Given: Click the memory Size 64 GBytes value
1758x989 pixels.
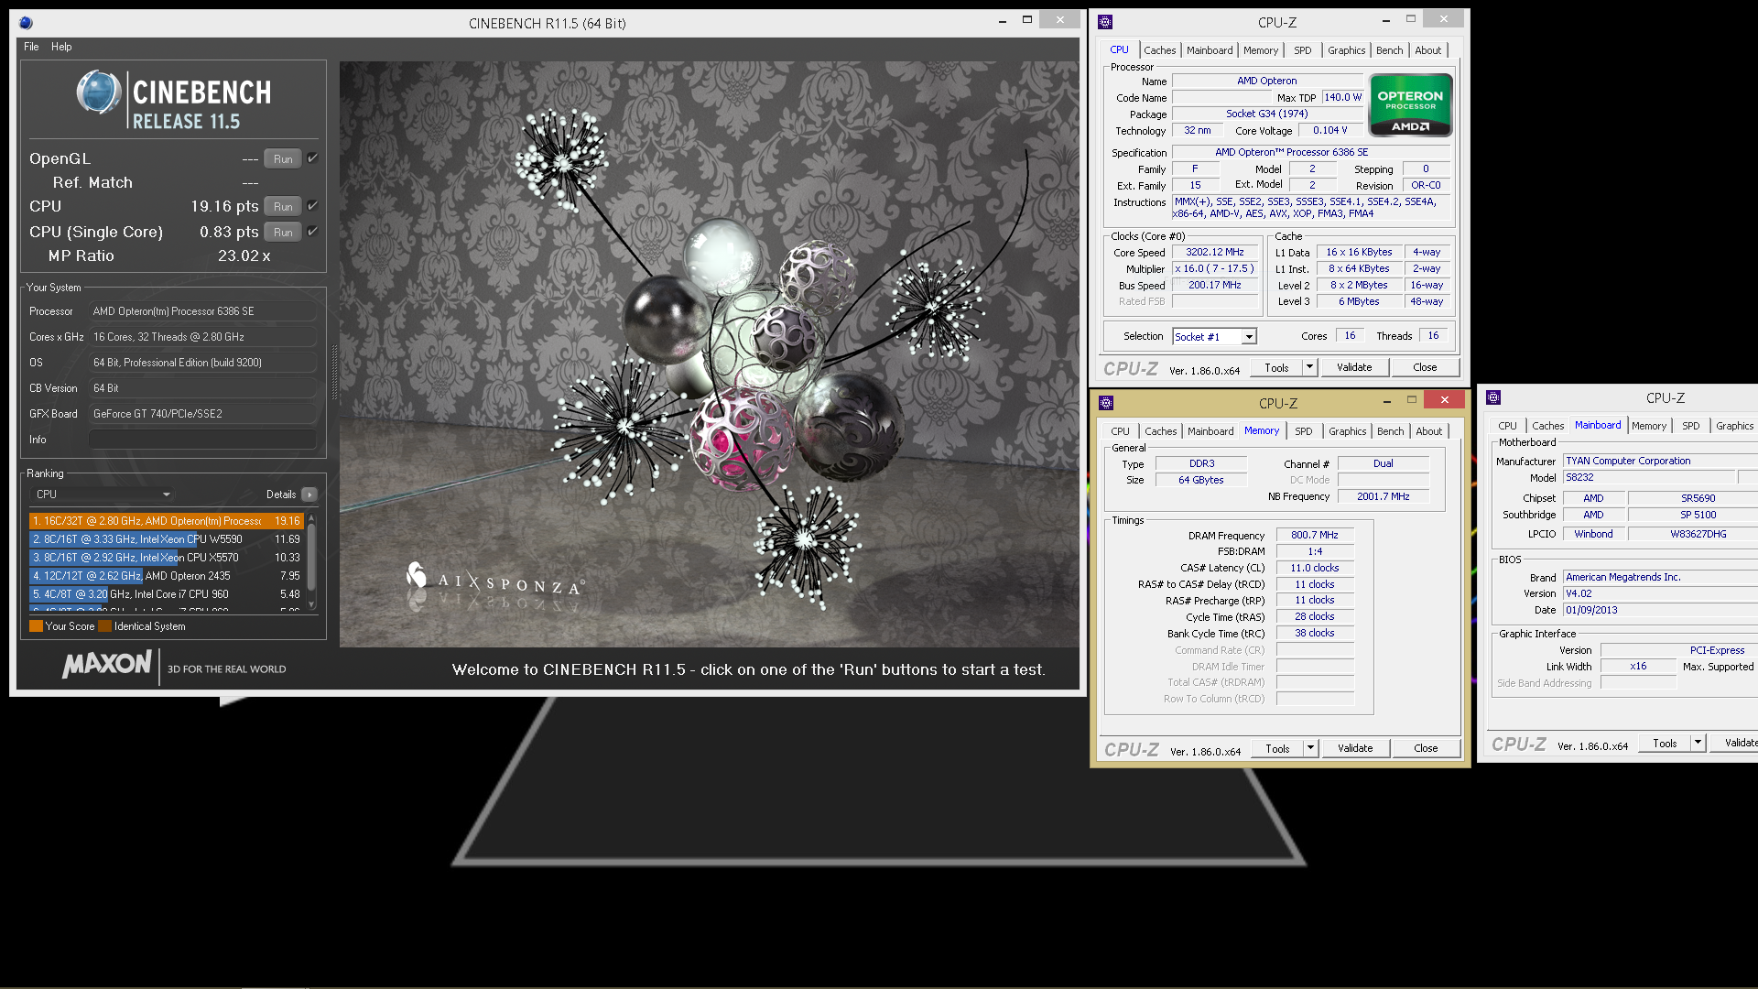Looking at the screenshot, I should tap(1200, 480).
